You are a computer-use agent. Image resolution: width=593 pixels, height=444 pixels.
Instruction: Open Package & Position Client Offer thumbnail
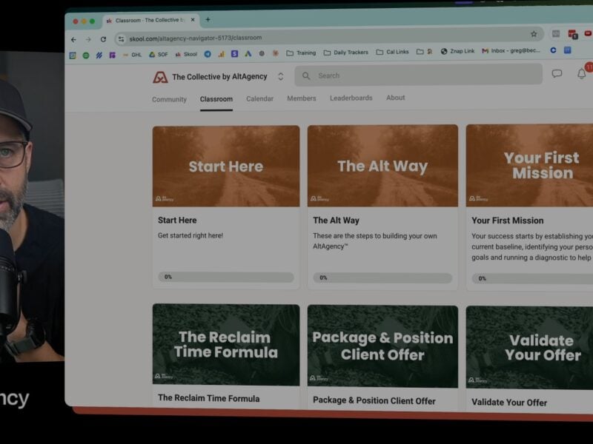click(x=382, y=346)
